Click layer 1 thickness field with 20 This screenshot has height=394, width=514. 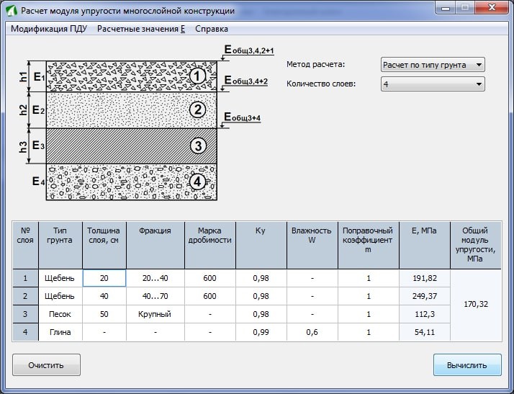tap(104, 278)
